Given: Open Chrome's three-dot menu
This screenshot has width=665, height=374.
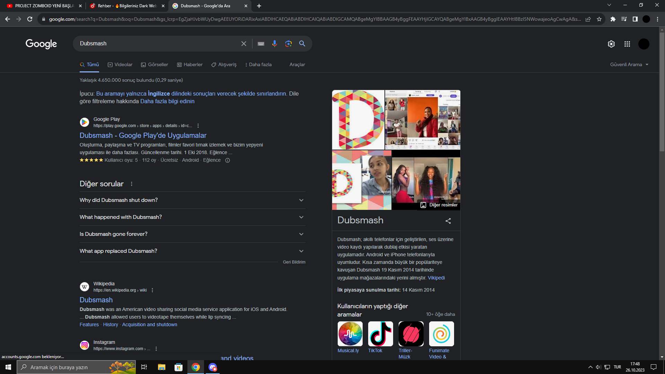Looking at the screenshot, I should (x=657, y=19).
